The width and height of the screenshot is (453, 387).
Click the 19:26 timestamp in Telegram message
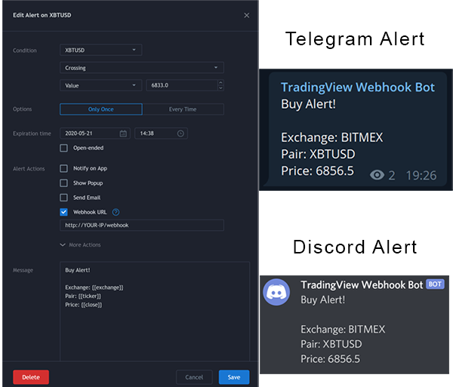tap(421, 175)
